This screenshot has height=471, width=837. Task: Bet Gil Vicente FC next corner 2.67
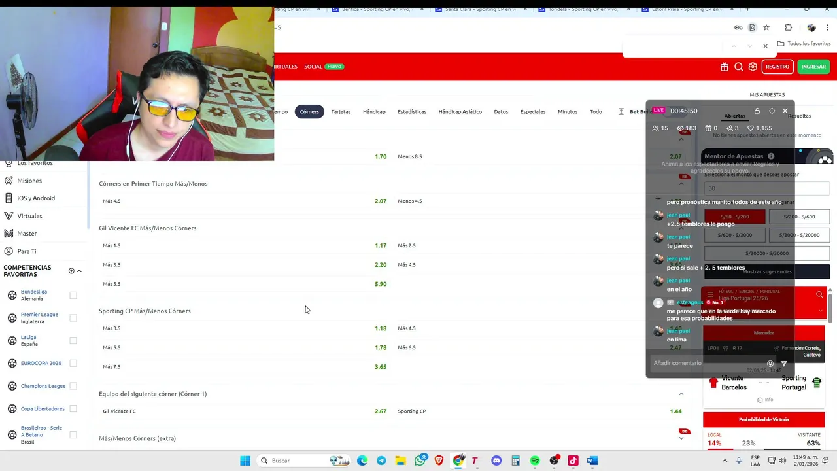tap(245, 411)
